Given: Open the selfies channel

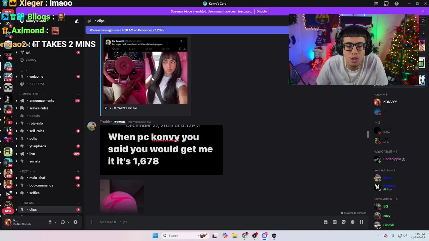Looking at the screenshot, I should 50,193.
